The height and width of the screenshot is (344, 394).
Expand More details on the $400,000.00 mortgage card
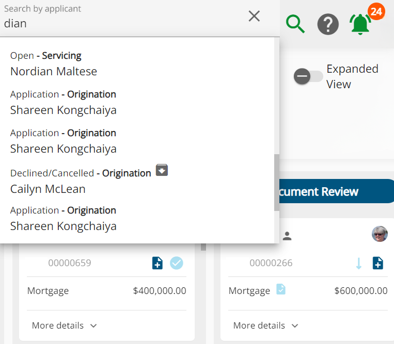(x=64, y=325)
